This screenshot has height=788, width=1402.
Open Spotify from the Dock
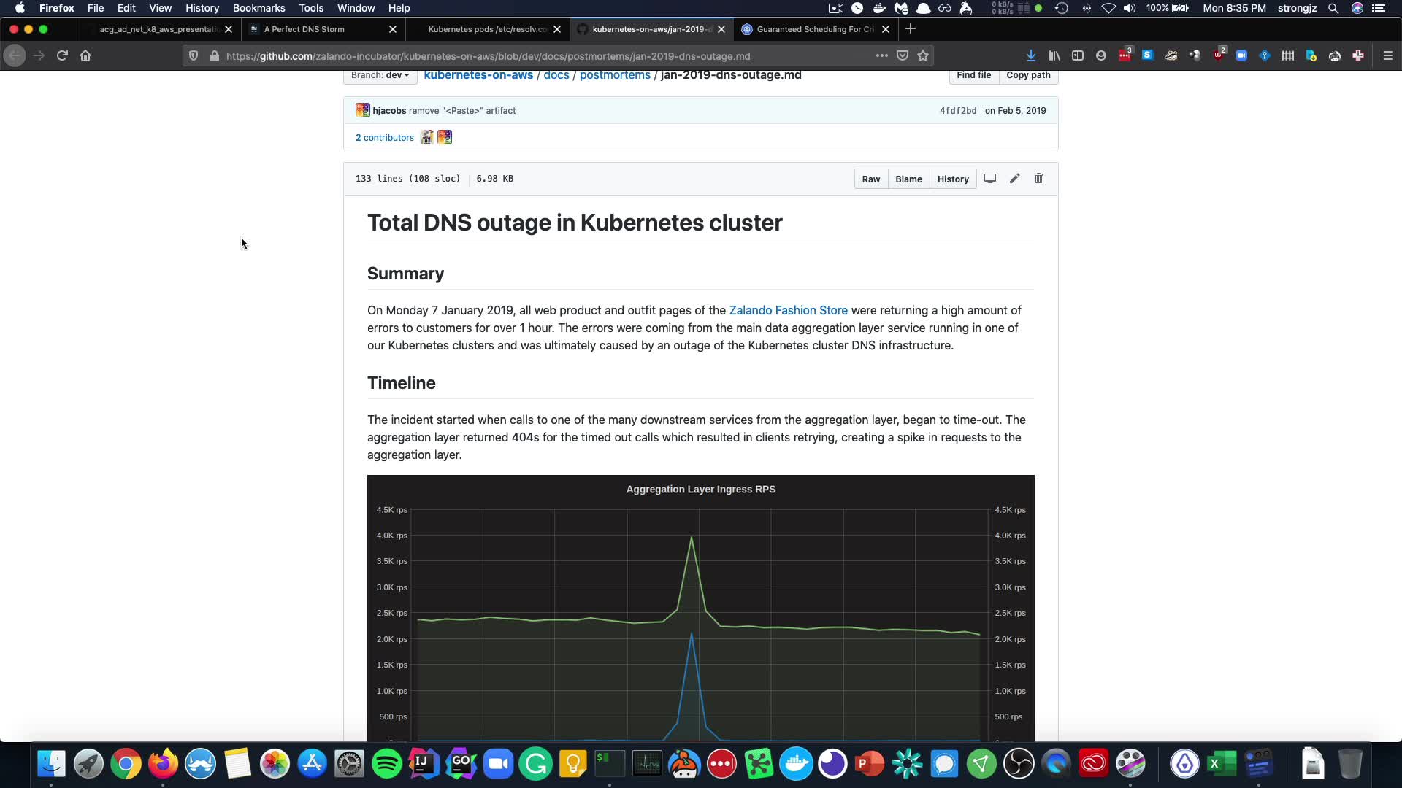386,764
